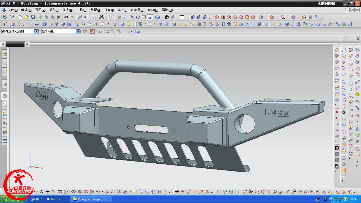Toggle the shaded with edges render style

(x=158, y=17)
